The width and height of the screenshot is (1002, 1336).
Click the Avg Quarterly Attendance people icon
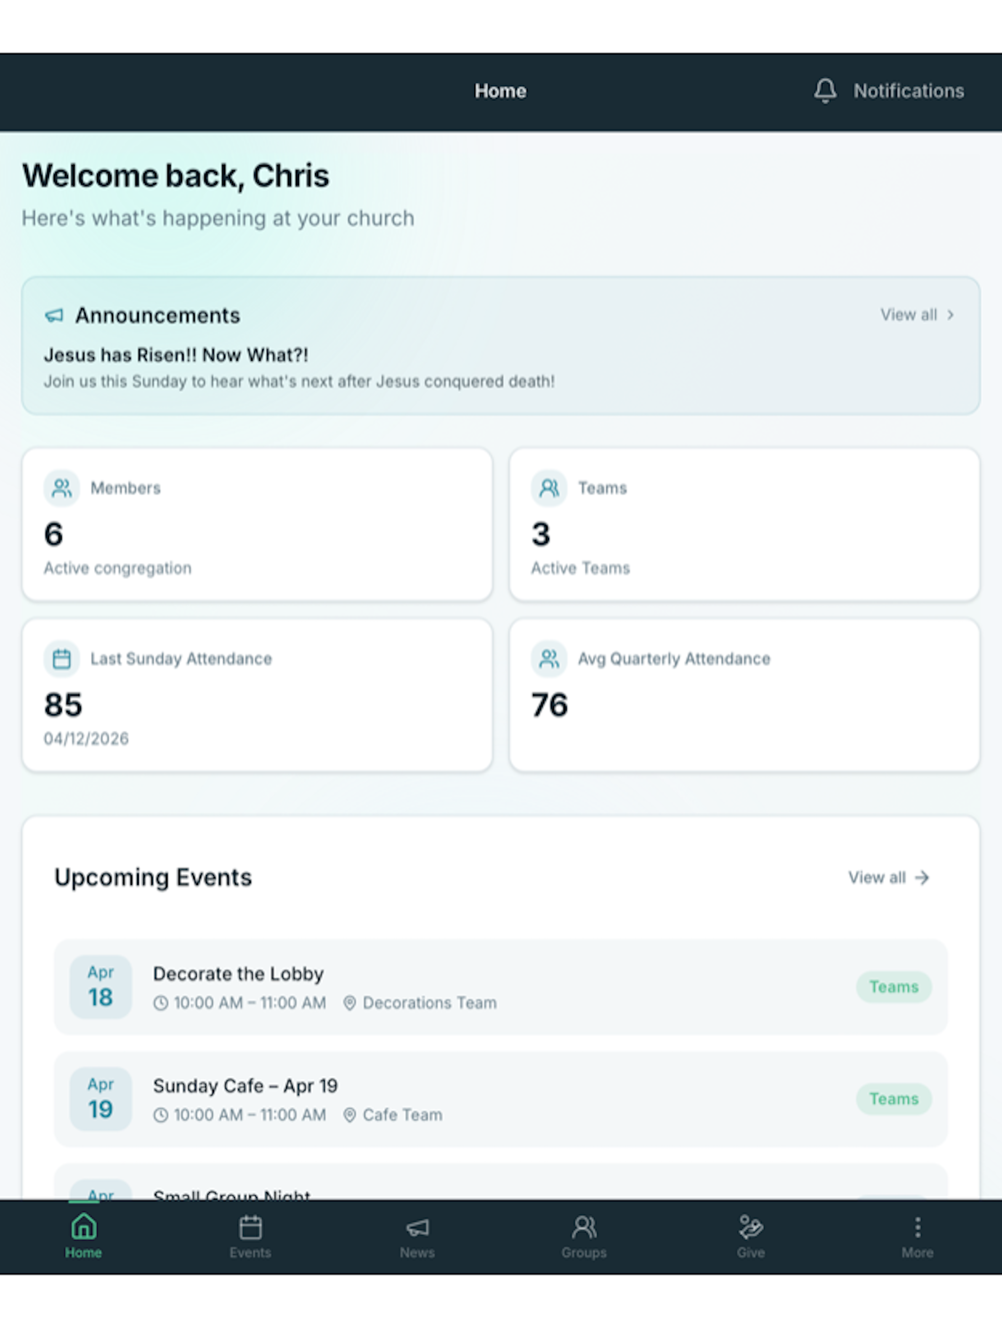tap(549, 658)
